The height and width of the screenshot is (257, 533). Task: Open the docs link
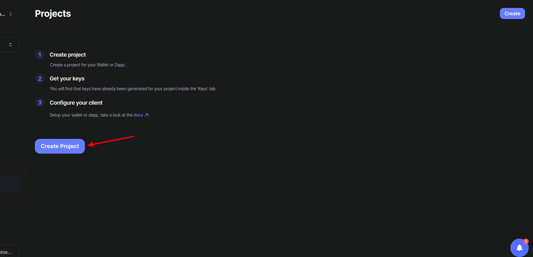point(138,115)
